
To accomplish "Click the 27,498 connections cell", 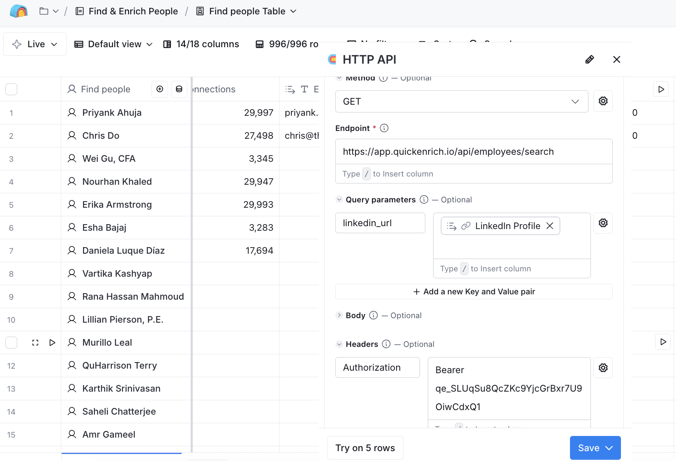I will click(236, 135).
